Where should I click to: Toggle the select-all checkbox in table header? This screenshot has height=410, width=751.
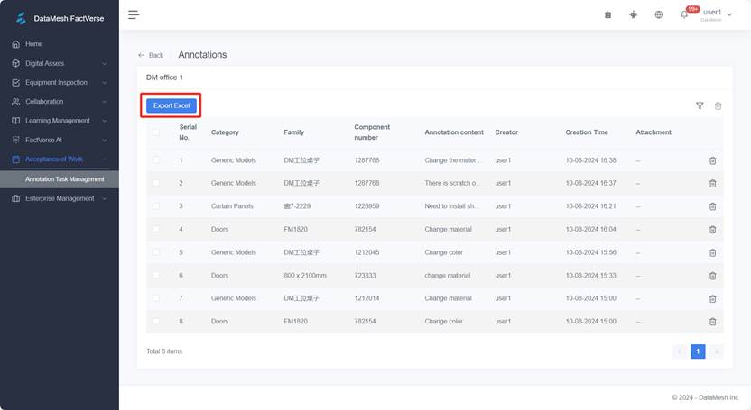coord(157,132)
